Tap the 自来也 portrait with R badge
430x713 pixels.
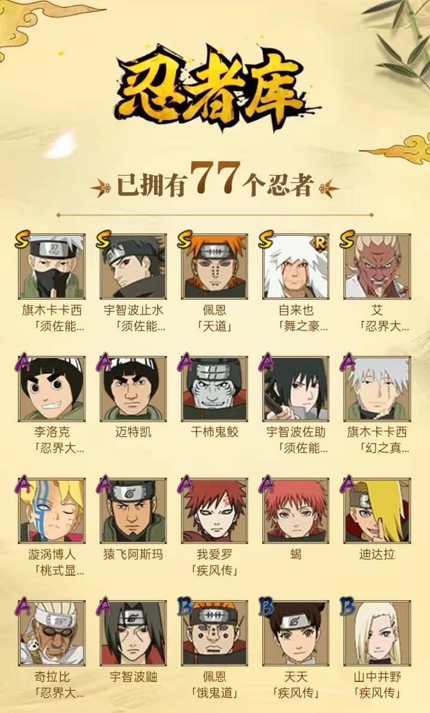coord(296,266)
